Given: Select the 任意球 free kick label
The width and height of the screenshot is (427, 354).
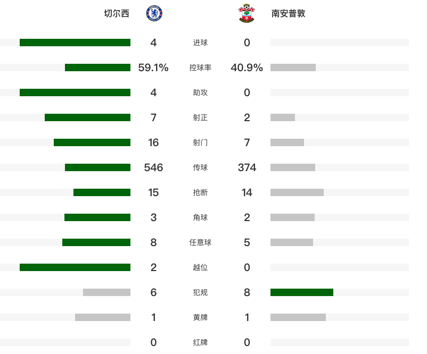Looking at the screenshot, I should (x=200, y=242).
